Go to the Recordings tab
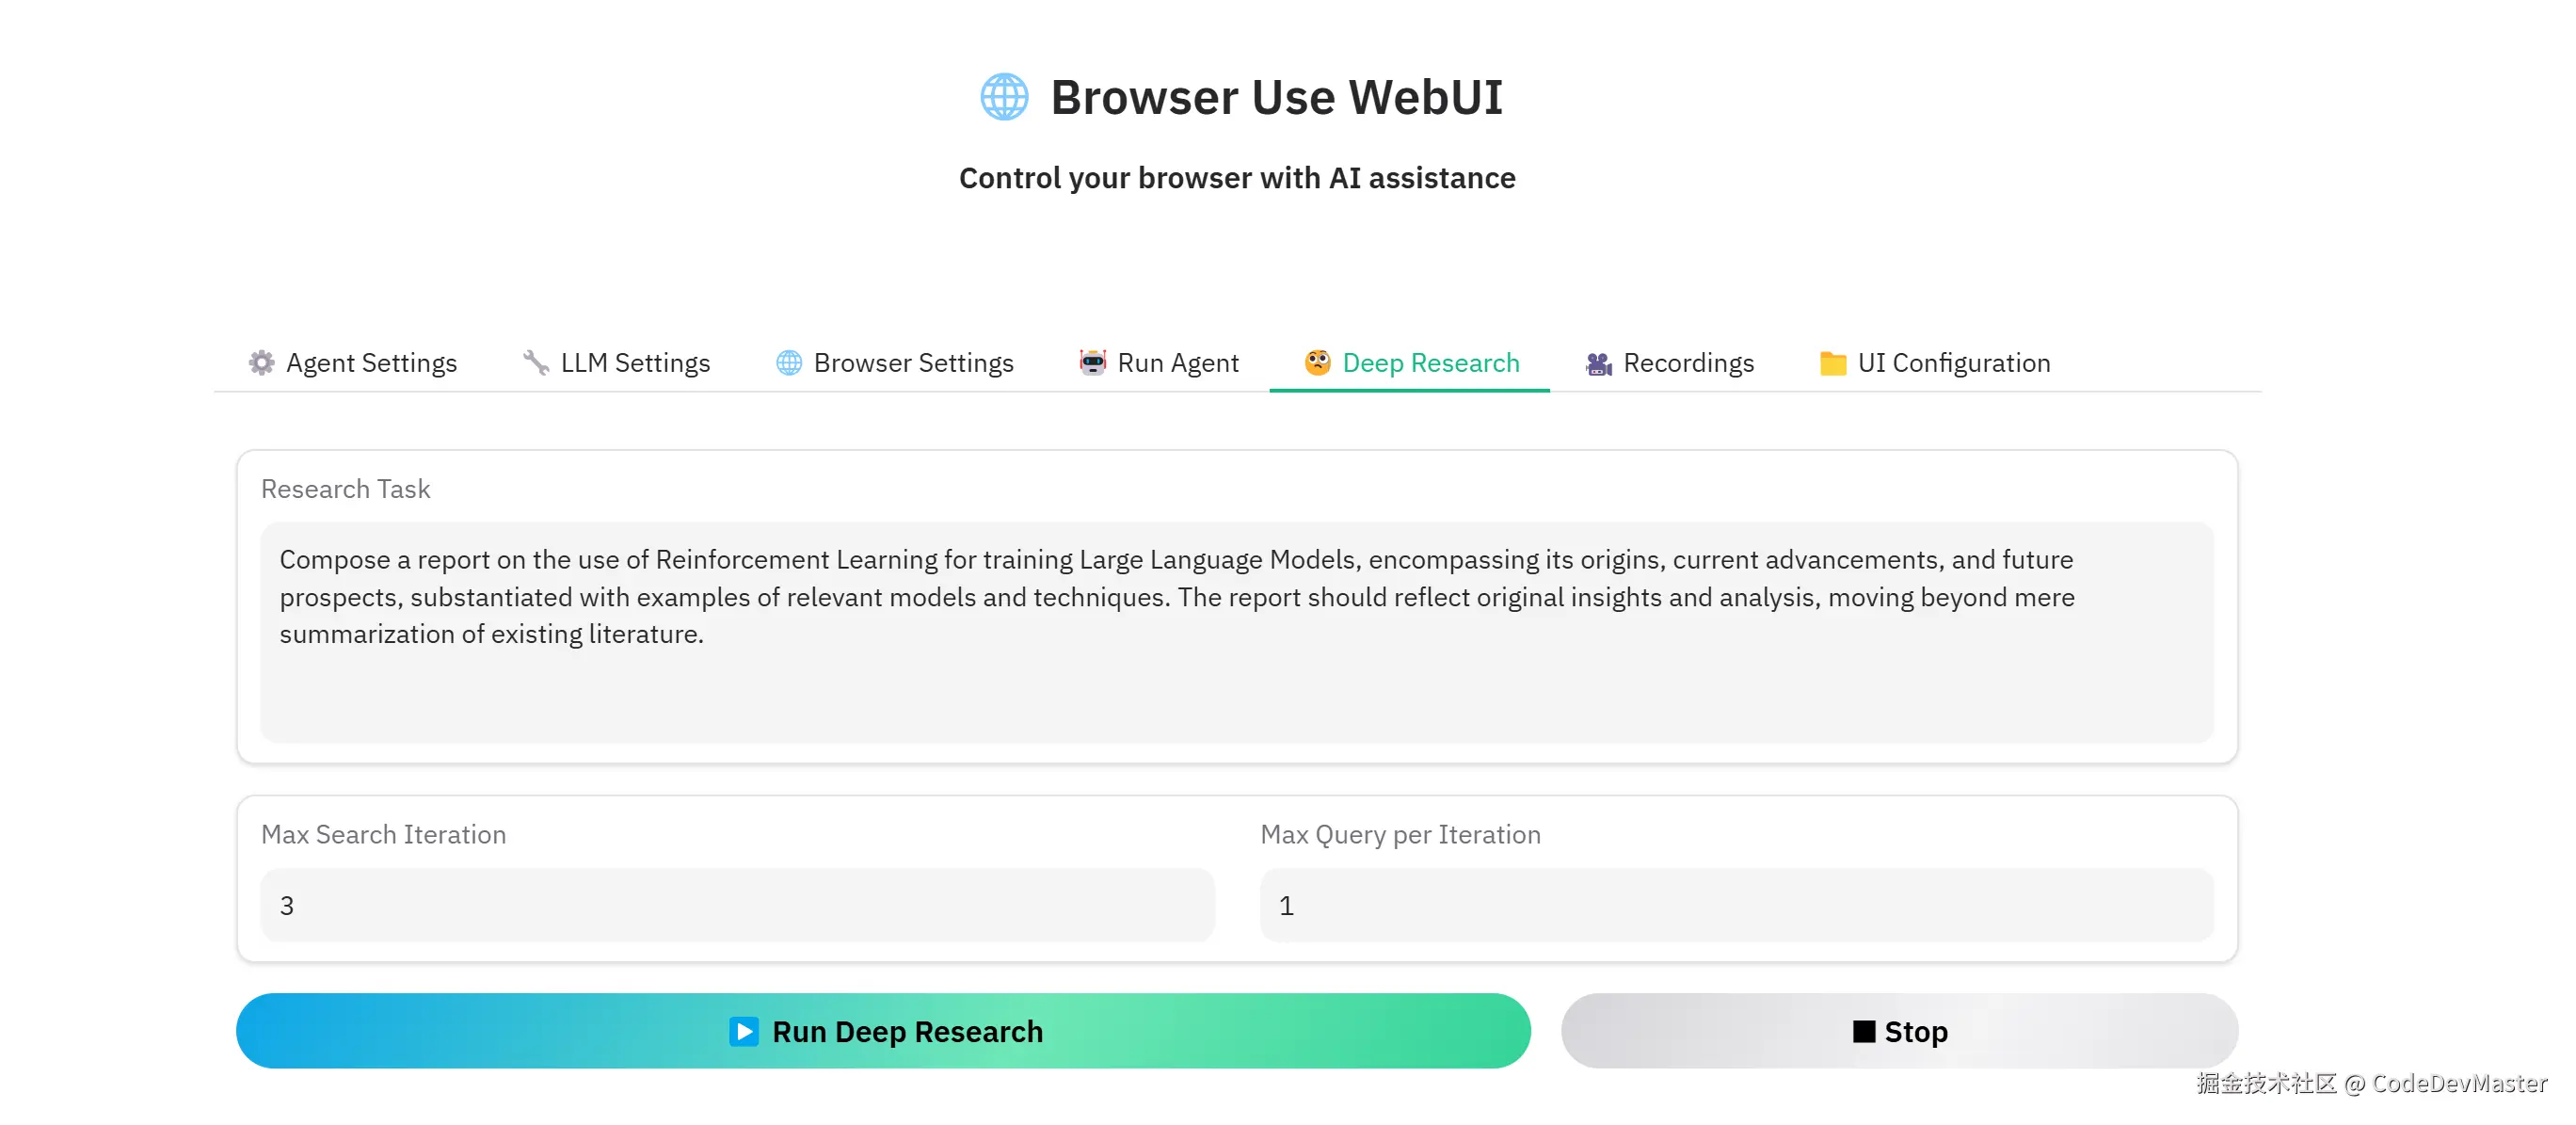Viewport: 2576px width, 1125px height. click(1670, 363)
